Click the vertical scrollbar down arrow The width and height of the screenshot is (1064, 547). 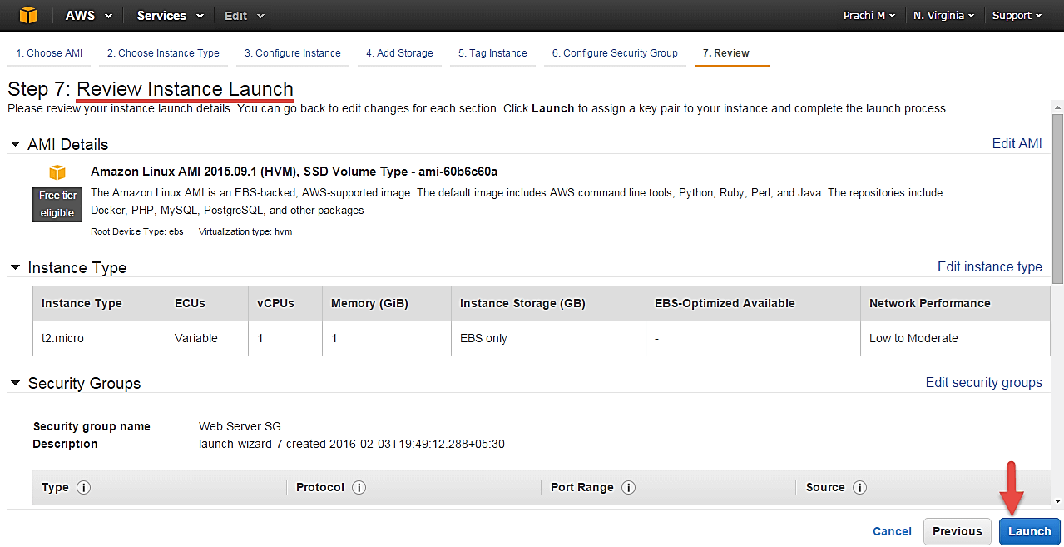tap(1057, 501)
